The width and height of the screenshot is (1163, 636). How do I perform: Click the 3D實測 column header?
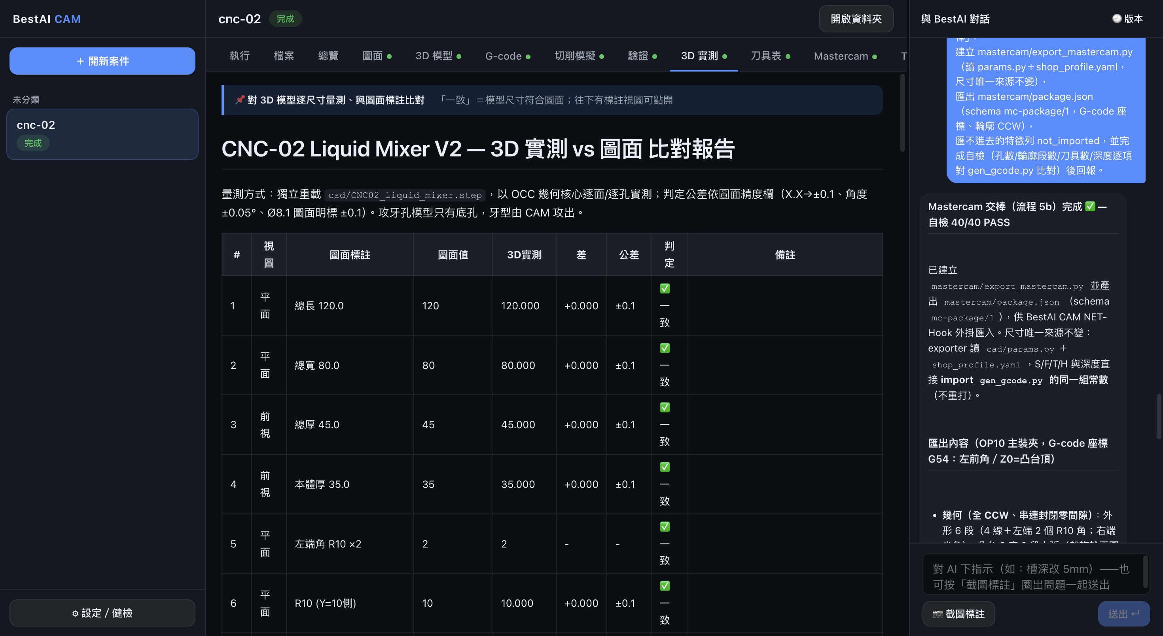pyautogui.click(x=524, y=255)
